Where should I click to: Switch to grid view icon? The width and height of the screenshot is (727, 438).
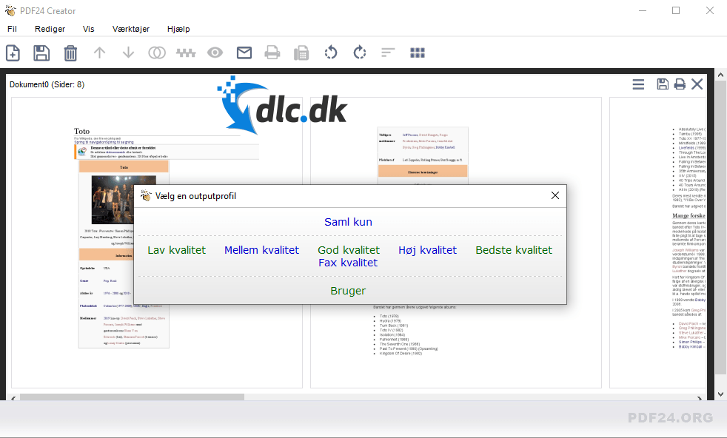[418, 53]
